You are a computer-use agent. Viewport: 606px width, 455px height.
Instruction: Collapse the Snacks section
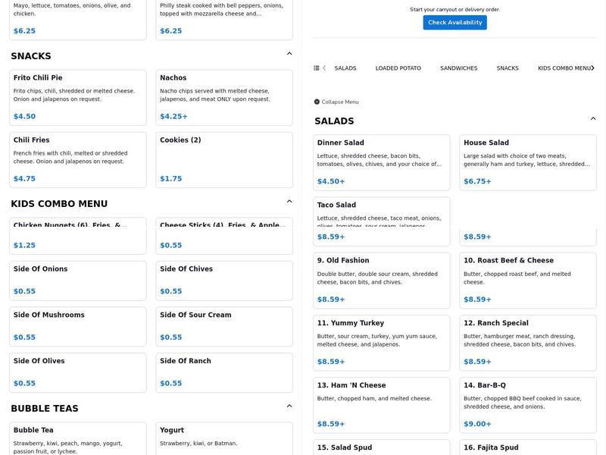tap(289, 54)
